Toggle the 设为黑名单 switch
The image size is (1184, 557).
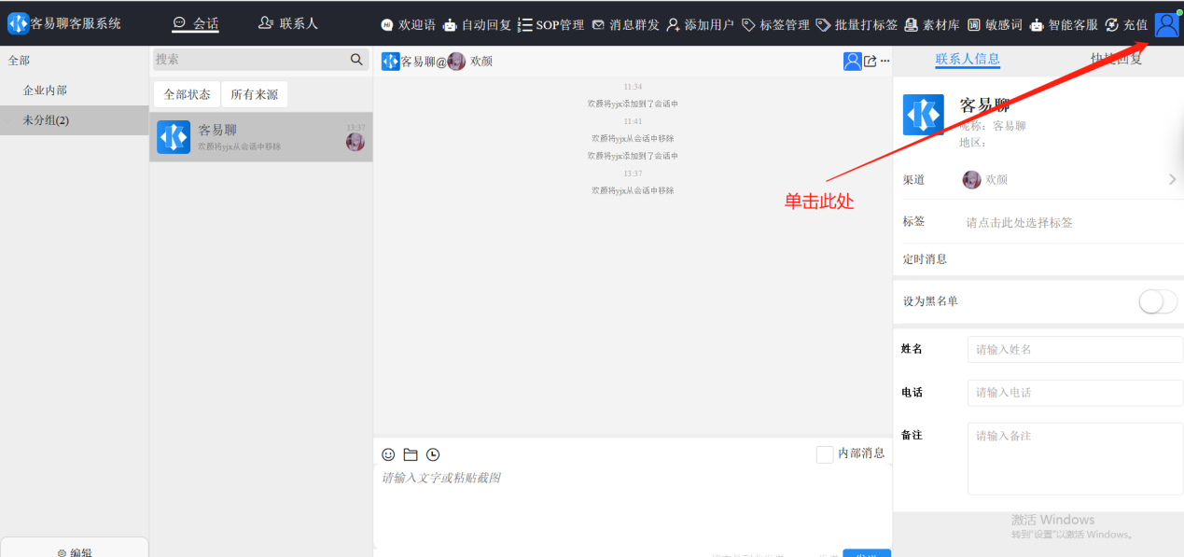click(x=1159, y=301)
